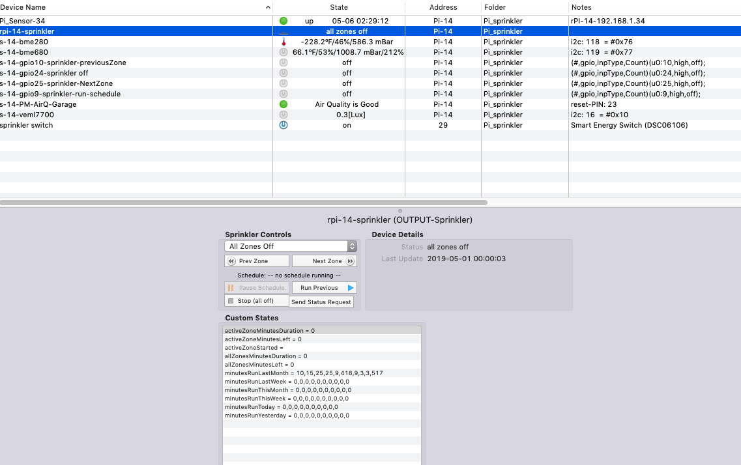Select allZonesMinutesDuration custom state row
The height and width of the screenshot is (465, 741).
pyautogui.click(x=322, y=356)
